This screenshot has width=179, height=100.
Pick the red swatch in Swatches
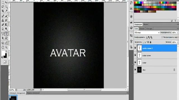(x=135, y=2)
